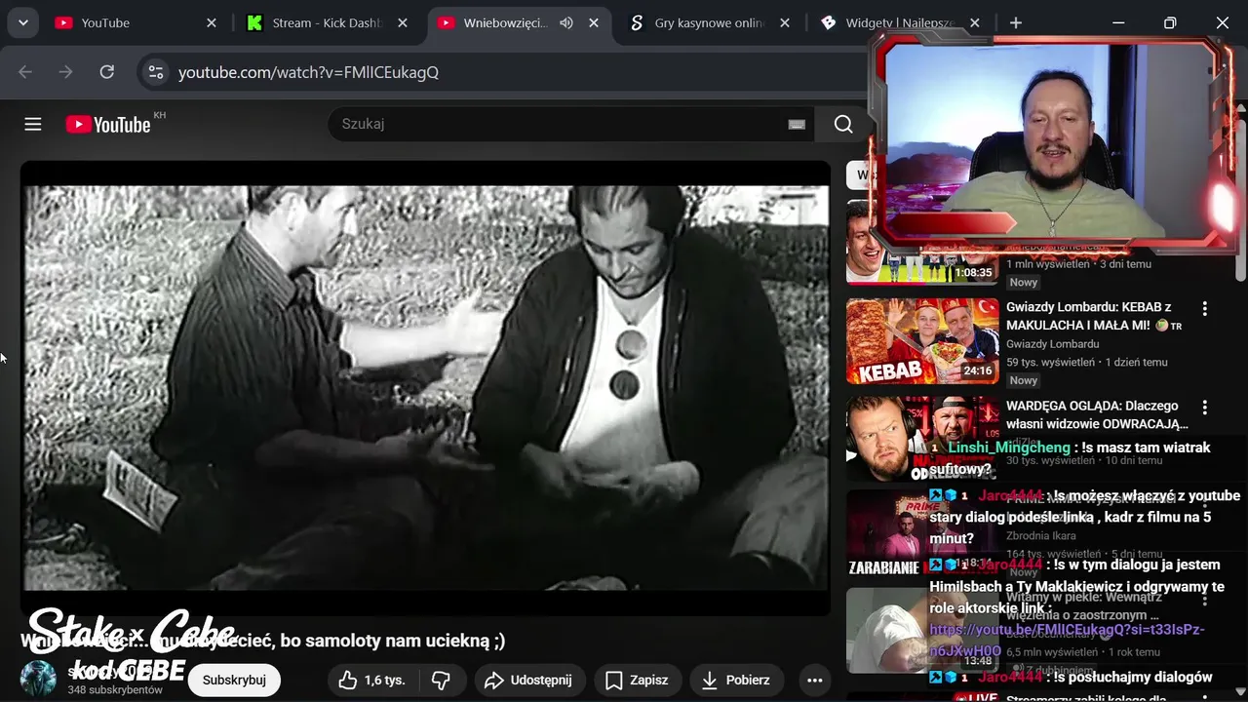The image size is (1248, 702).
Task: Open options for WARDĘGA OGLĄDA video
Action: [x=1204, y=407]
